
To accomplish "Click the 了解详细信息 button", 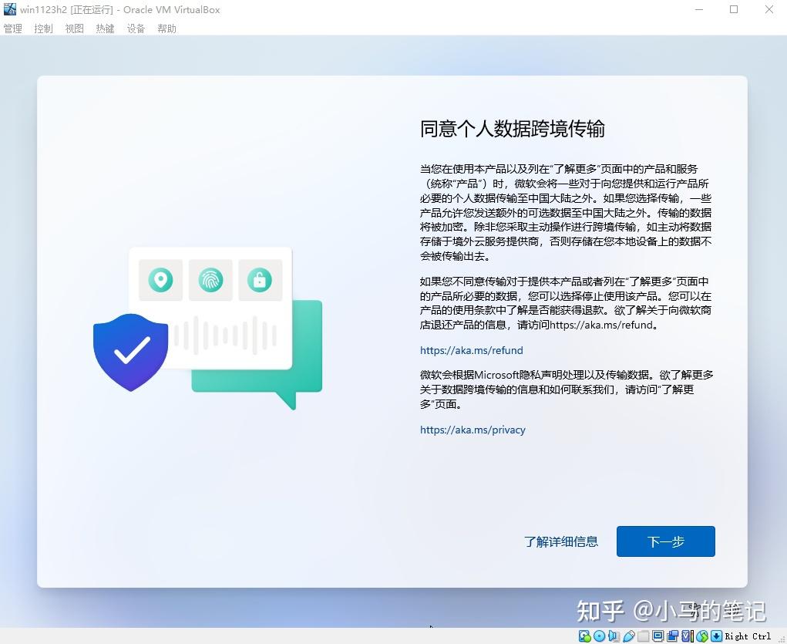I will tap(561, 541).
